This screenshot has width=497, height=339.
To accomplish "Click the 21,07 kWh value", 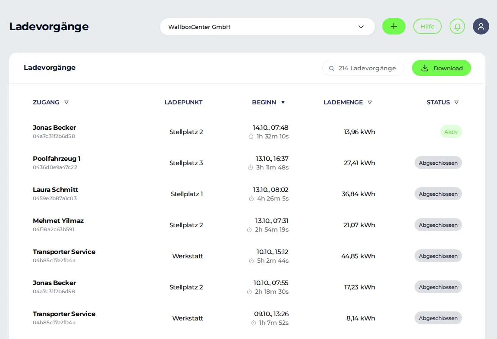I will (359, 225).
